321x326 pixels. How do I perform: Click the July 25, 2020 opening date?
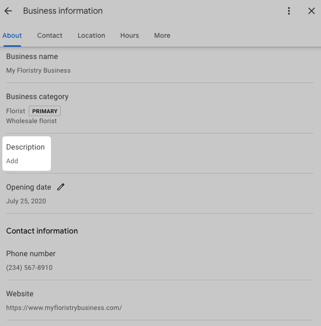pos(26,201)
